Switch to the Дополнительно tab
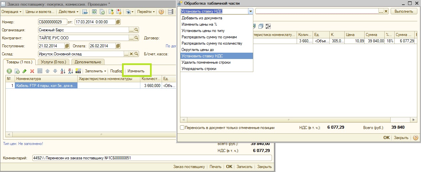The image size is (421, 172). [88, 62]
